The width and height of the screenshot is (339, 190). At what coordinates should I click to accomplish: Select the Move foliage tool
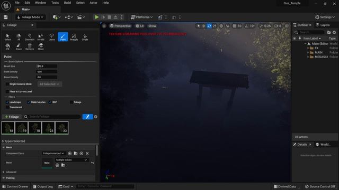pyautogui.click(x=41, y=46)
